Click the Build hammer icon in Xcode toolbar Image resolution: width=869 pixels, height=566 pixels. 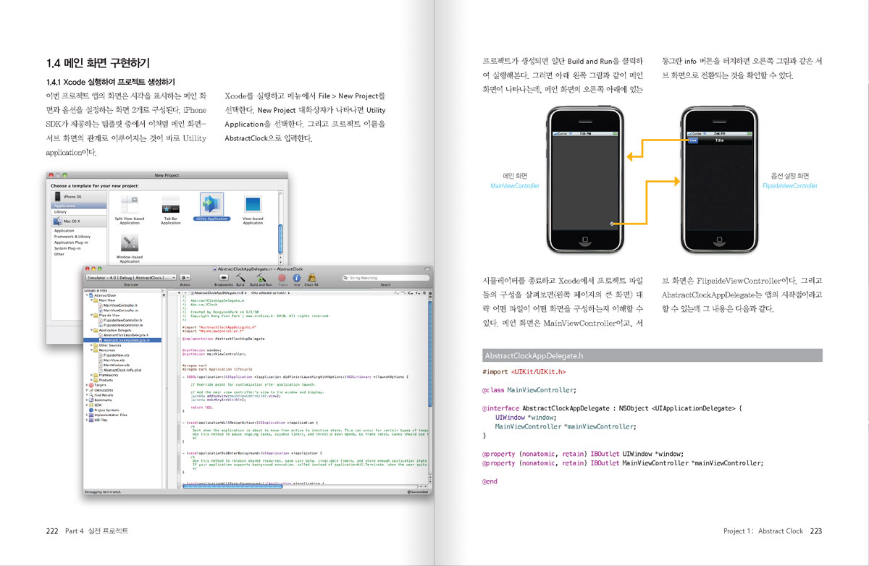tap(239, 278)
